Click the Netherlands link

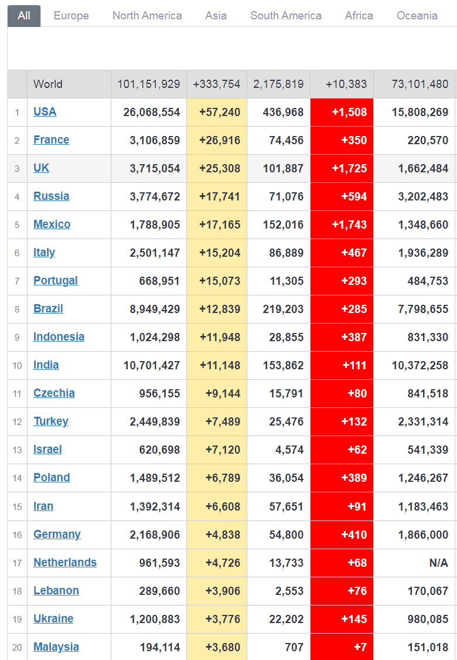coord(64,563)
